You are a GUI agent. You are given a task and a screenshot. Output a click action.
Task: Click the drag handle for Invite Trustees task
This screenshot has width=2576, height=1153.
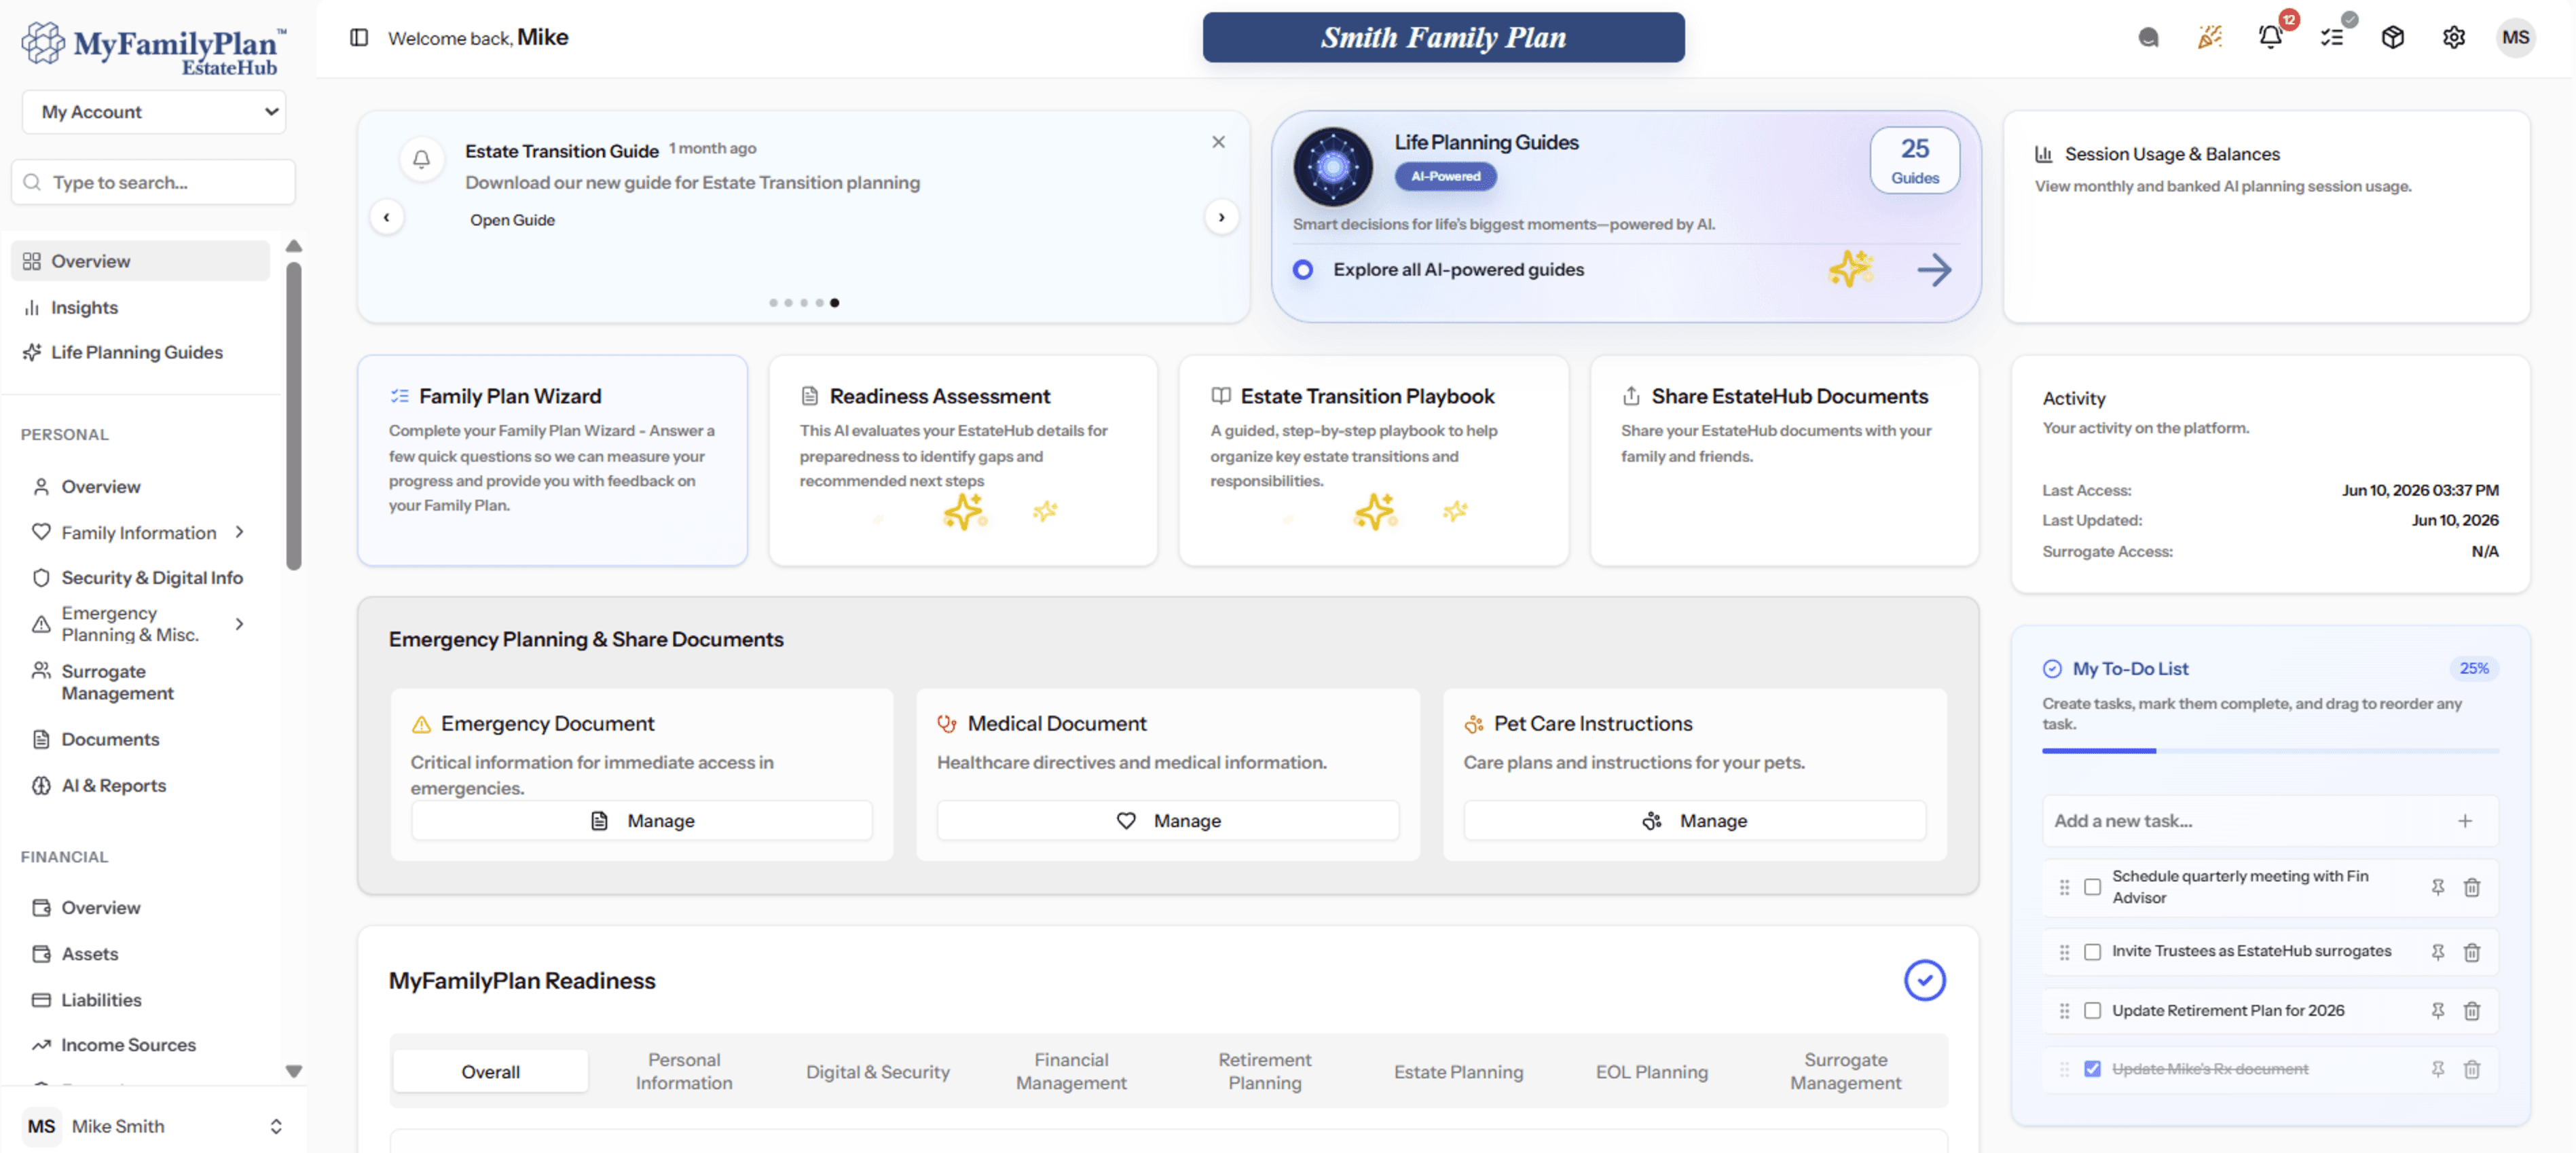2064,952
